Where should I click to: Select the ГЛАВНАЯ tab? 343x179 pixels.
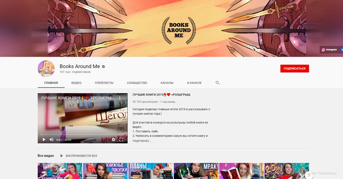[x=51, y=83]
